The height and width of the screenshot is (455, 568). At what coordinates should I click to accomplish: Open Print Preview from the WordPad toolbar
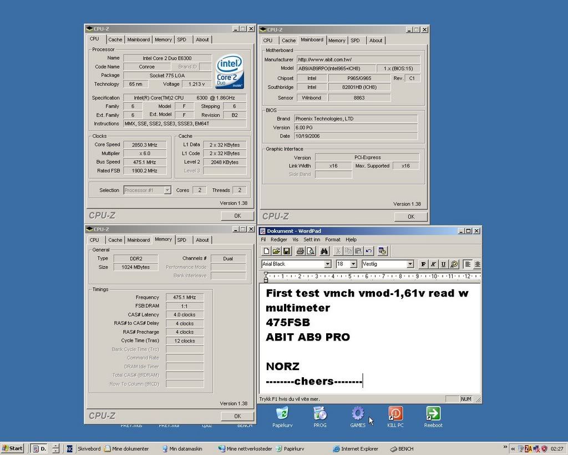point(310,251)
